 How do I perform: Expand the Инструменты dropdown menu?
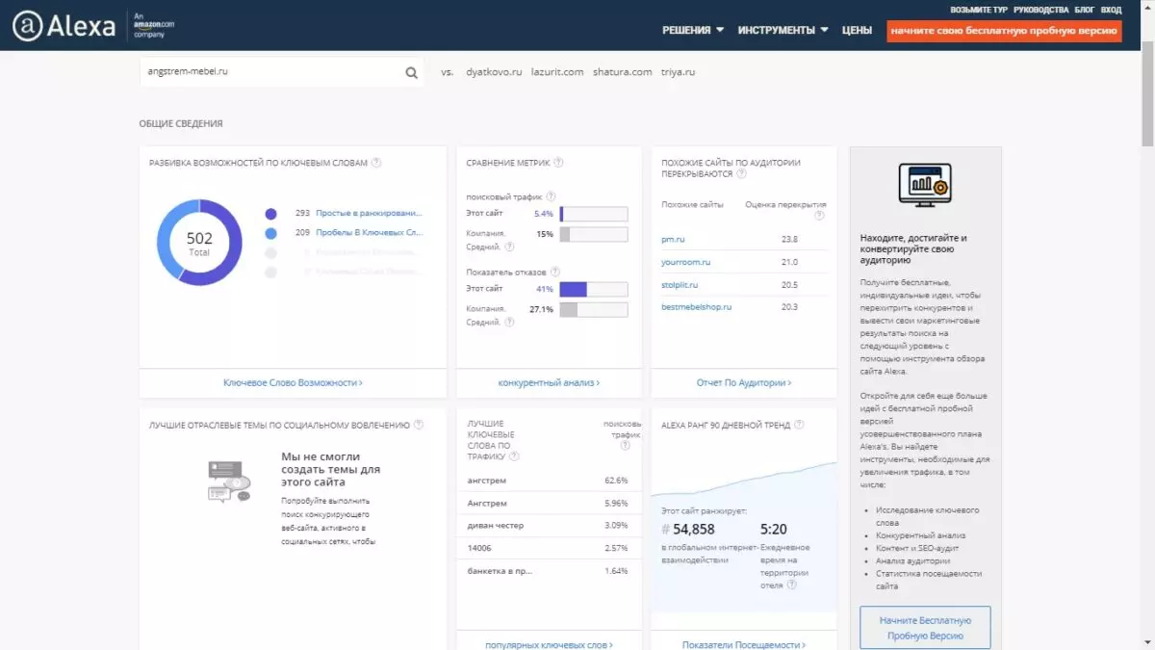pos(783,30)
